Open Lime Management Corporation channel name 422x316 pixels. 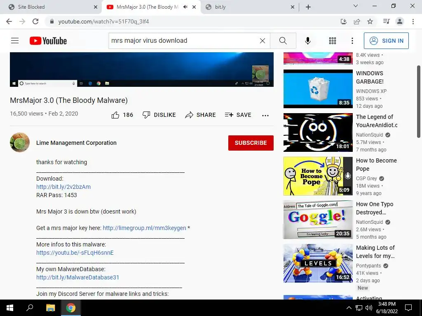[76, 143]
